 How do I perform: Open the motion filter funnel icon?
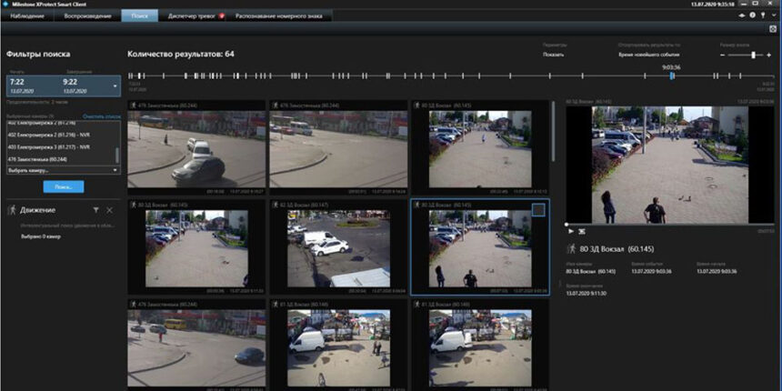(x=95, y=210)
